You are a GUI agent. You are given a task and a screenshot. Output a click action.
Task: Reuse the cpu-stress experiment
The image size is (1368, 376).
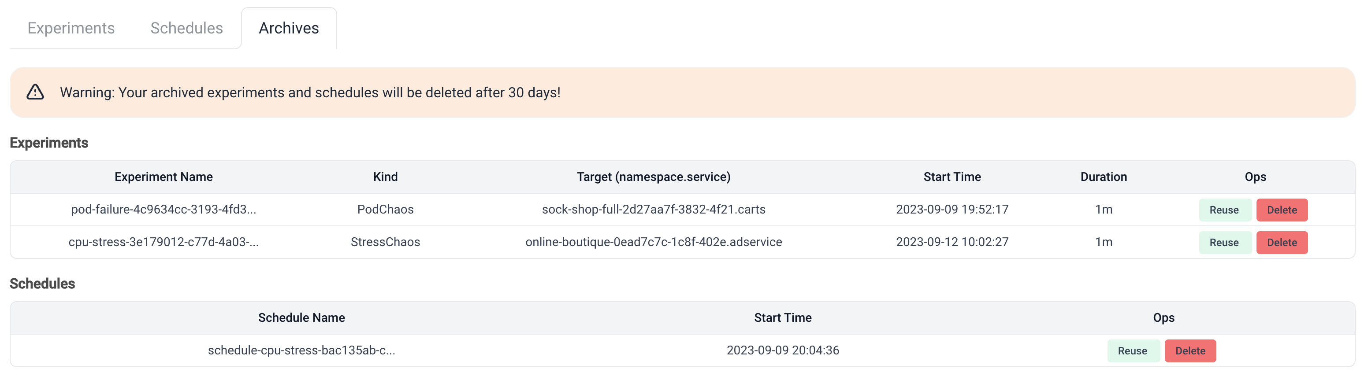tap(1223, 242)
